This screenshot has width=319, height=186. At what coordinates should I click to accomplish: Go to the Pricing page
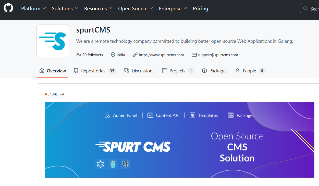point(200,8)
